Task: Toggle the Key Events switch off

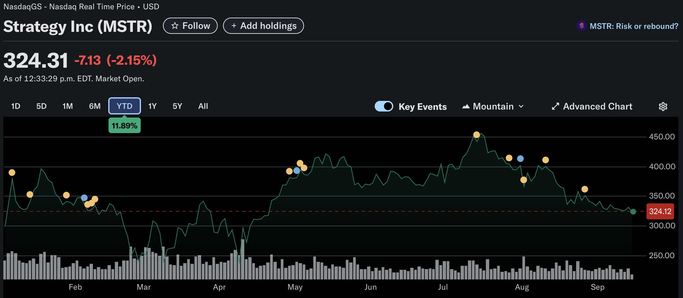Action: tap(384, 107)
